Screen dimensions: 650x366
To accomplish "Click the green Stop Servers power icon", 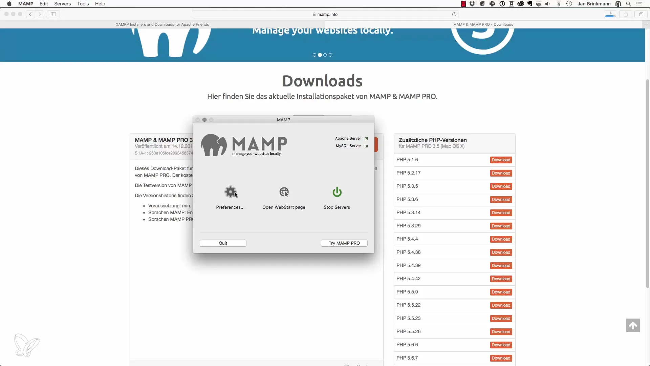I will pos(337,192).
